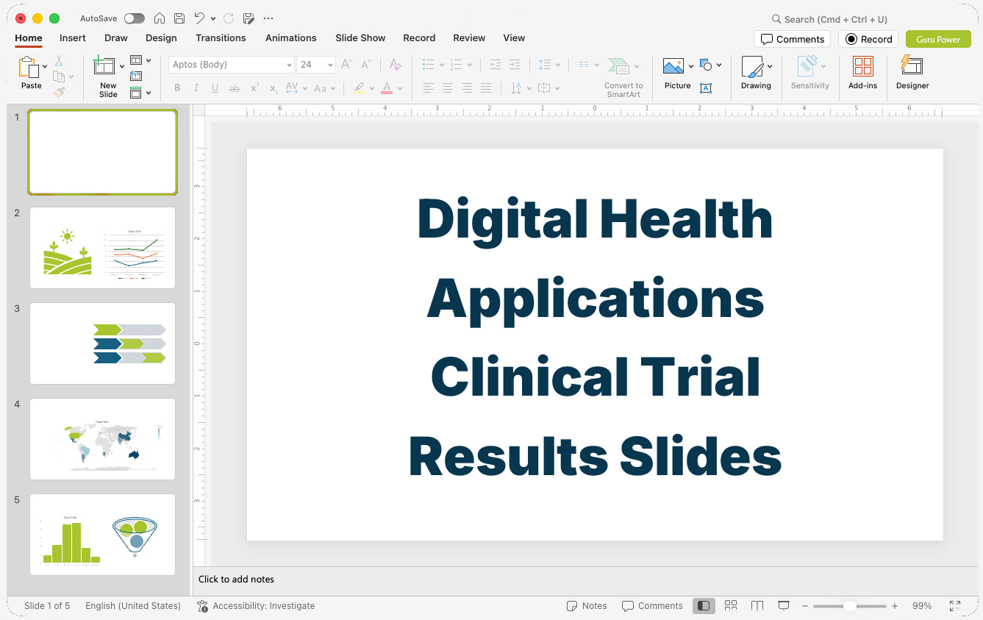
Task: Increase font size with larger A icon
Action: coord(347,65)
